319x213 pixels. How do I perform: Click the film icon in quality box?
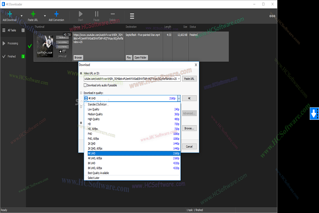tap(86, 98)
